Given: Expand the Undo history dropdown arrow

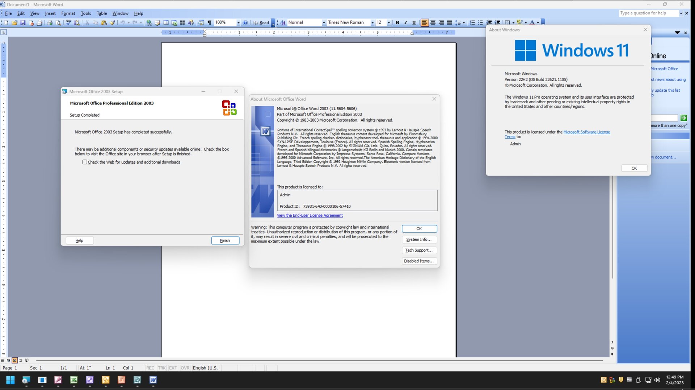Looking at the screenshot, I should pyautogui.click(x=129, y=23).
